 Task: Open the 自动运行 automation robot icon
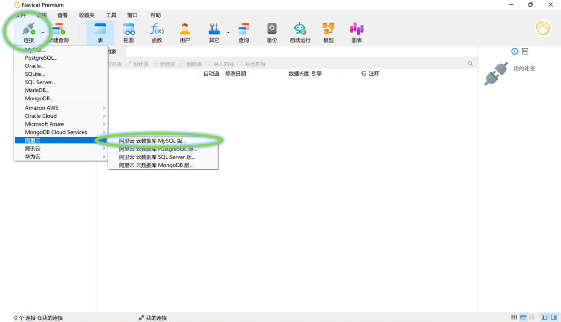point(300,29)
